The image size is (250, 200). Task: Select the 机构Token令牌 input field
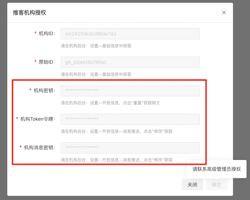tap(130, 119)
